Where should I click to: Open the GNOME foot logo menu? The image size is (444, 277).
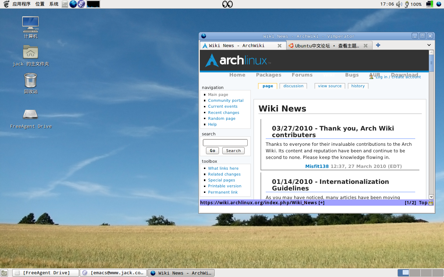[x=6, y=4]
